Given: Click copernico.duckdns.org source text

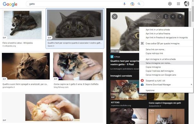Looking at the screenshot, I should (x=121, y=106).
